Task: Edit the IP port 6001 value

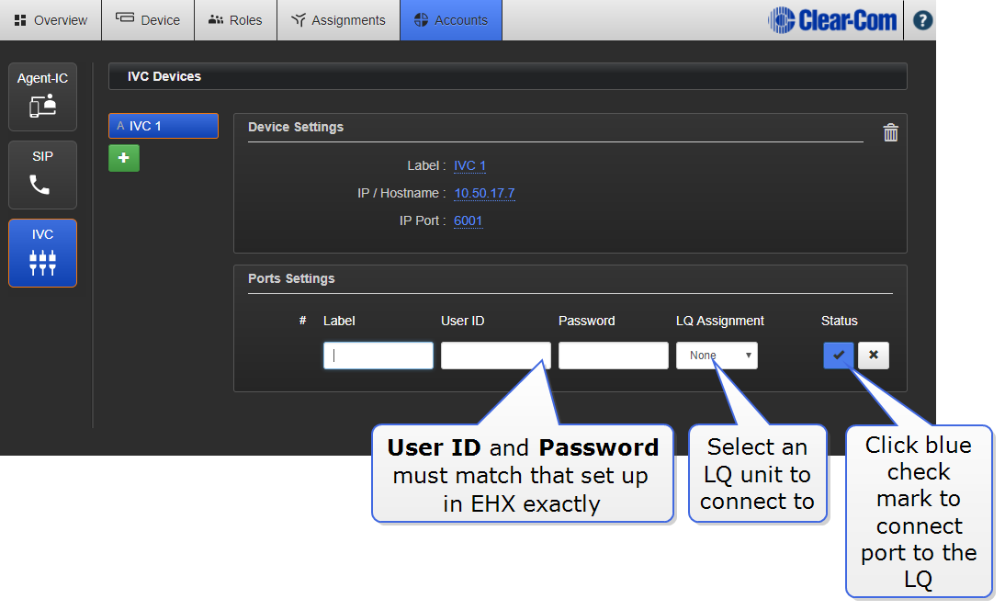Action: 468,221
